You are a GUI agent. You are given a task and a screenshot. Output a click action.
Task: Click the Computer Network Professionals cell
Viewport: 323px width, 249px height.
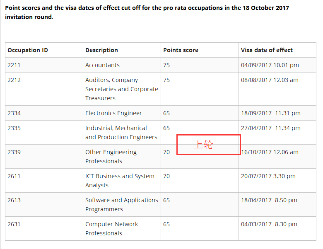click(x=111, y=229)
